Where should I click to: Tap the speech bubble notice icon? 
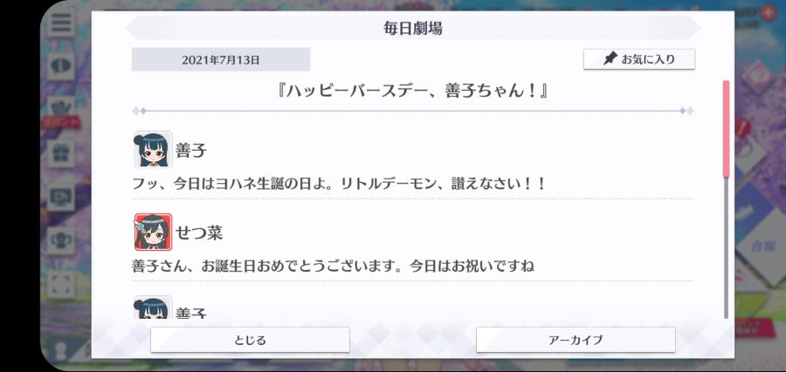(x=62, y=66)
